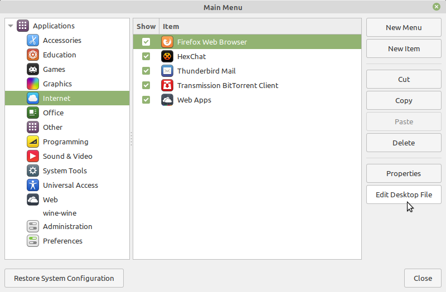The height and width of the screenshot is (292, 446).
Task: Click the Transmission BitTorrent Client icon
Action: (x=167, y=86)
